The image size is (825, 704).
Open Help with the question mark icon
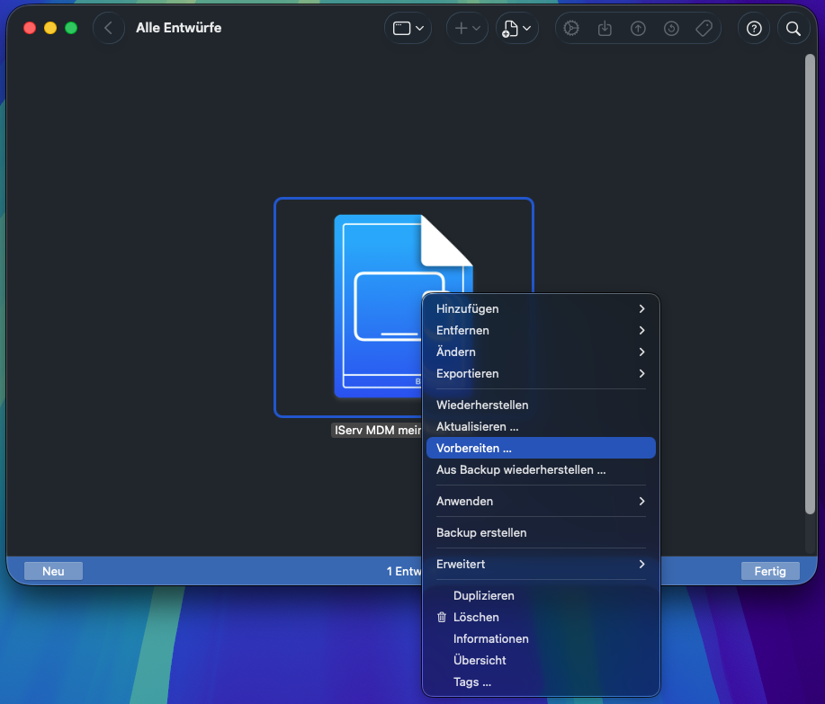[x=754, y=28]
